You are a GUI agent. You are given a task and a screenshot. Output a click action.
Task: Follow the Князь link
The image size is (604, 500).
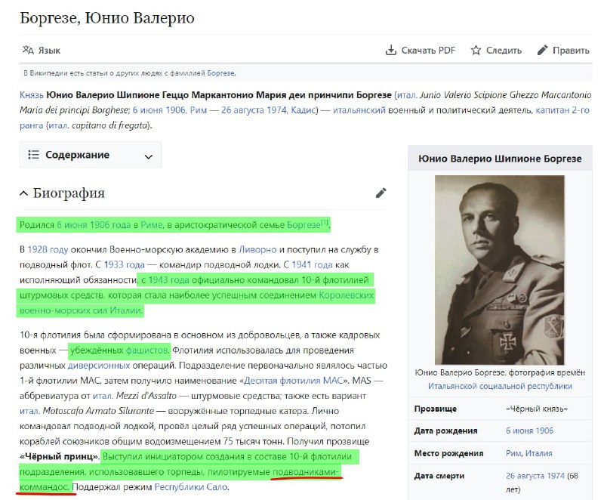(32, 95)
